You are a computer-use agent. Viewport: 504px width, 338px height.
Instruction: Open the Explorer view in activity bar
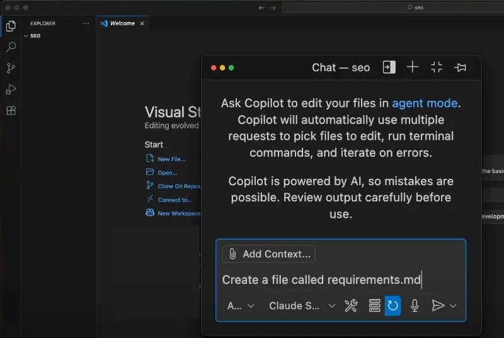click(11, 26)
